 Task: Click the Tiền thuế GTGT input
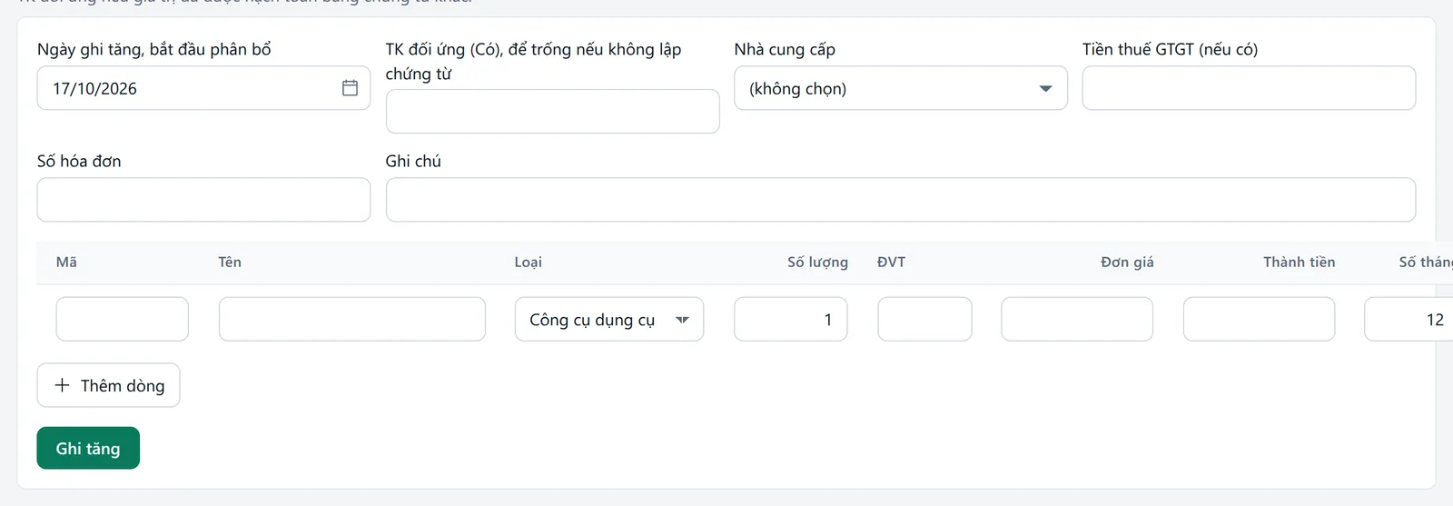[1249, 88]
